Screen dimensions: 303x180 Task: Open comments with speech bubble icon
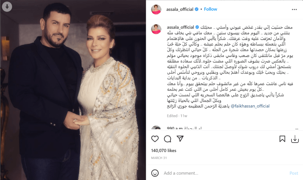[x=167, y=139]
